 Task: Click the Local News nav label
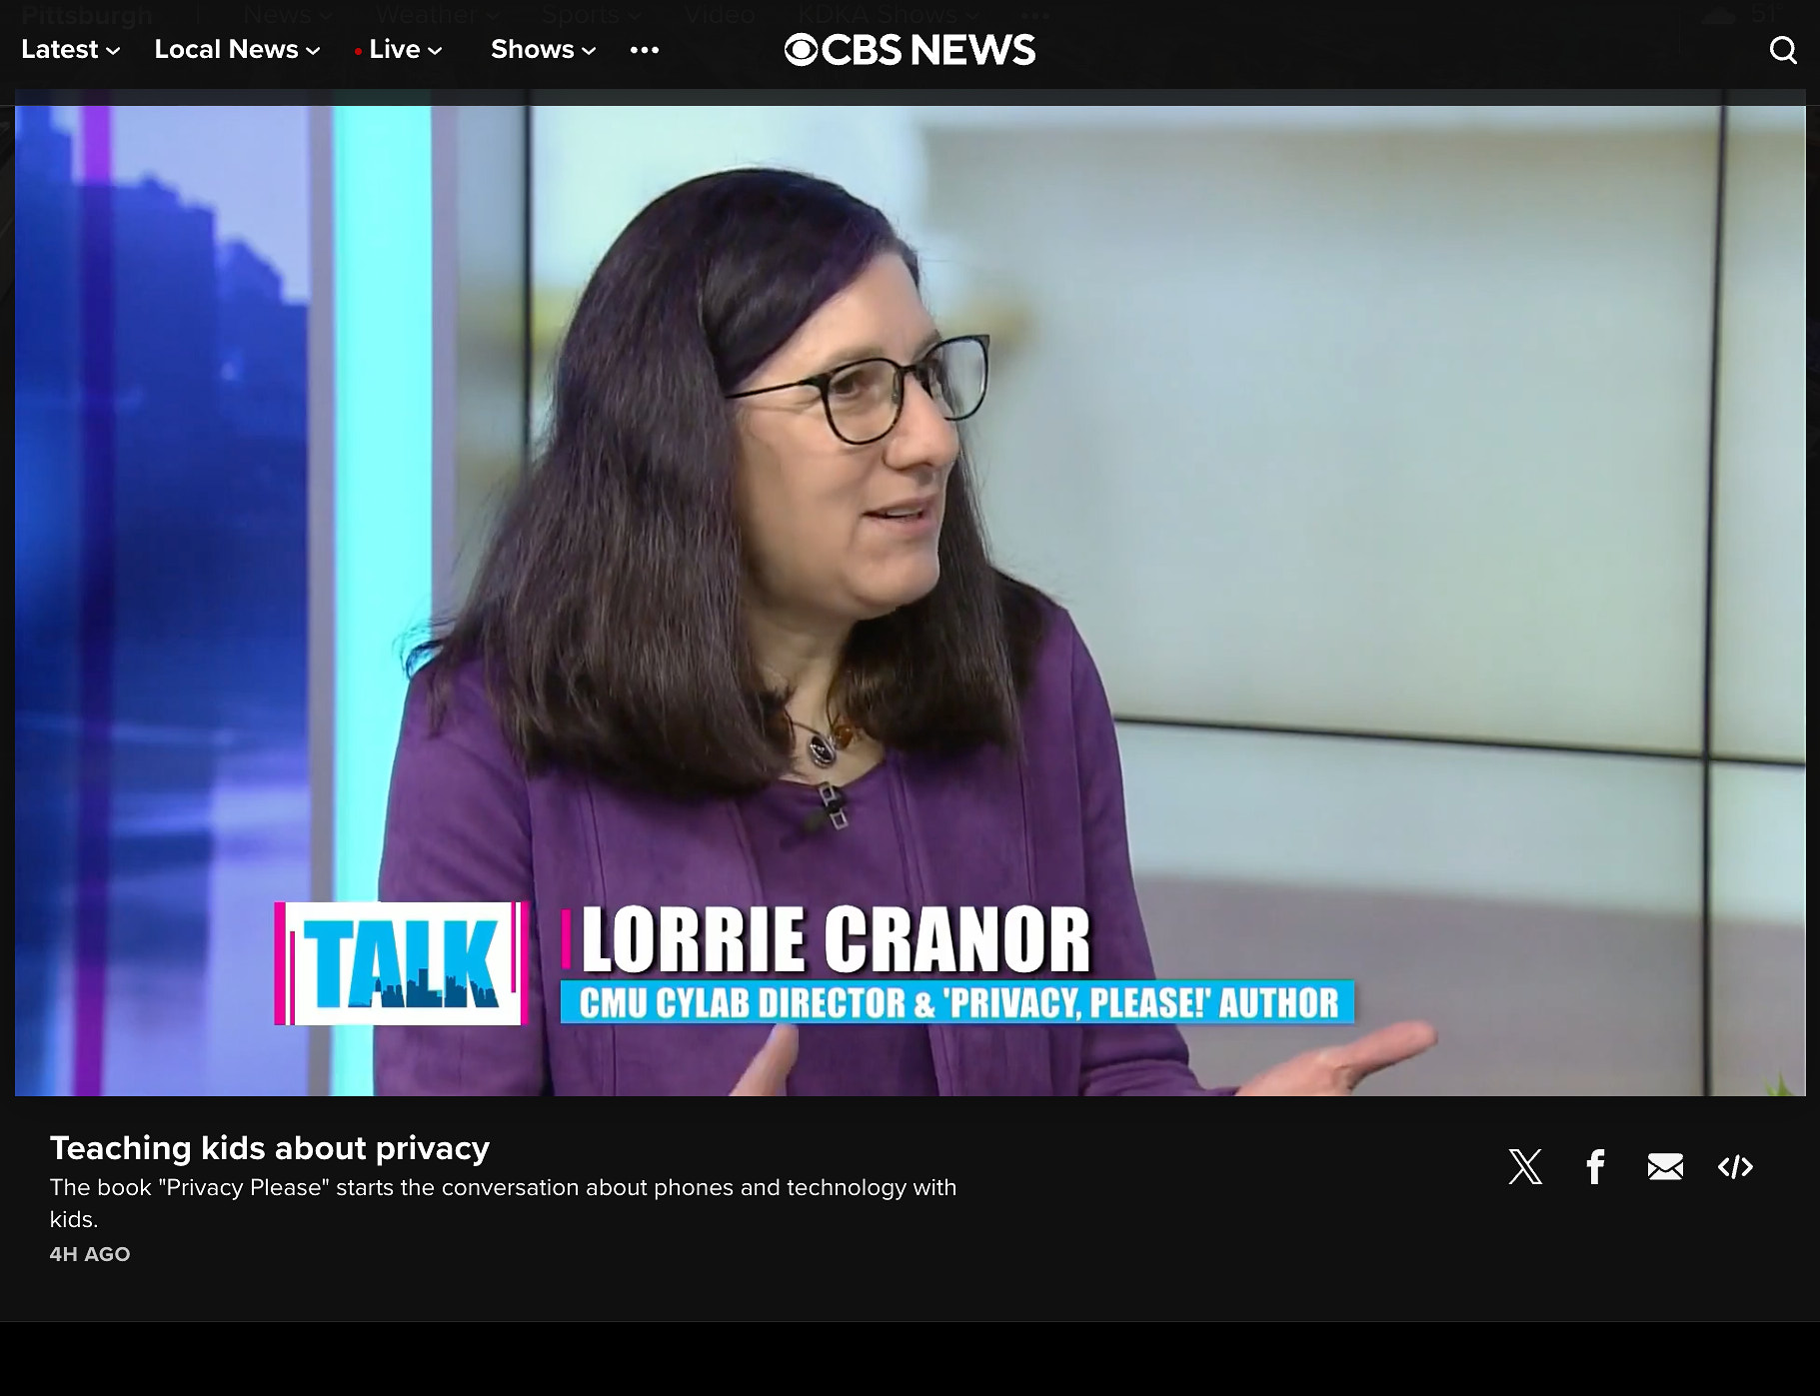tap(226, 50)
